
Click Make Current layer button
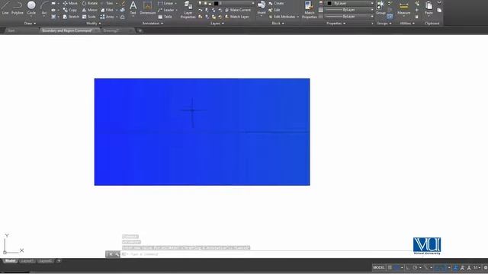pos(237,10)
